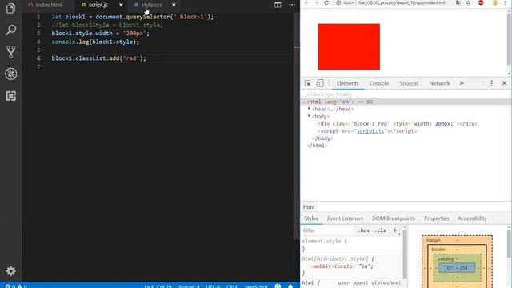Switch to the Network panel
The height and width of the screenshot is (288, 512).
pos(439,83)
